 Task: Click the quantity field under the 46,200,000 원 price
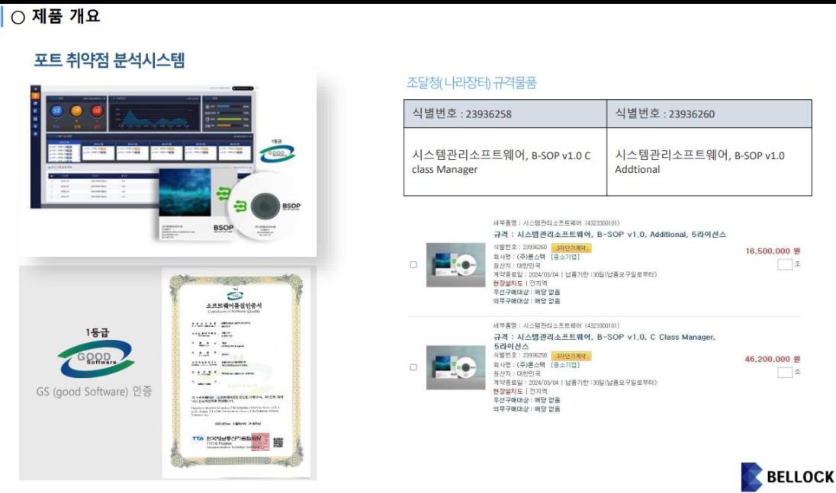785,373
